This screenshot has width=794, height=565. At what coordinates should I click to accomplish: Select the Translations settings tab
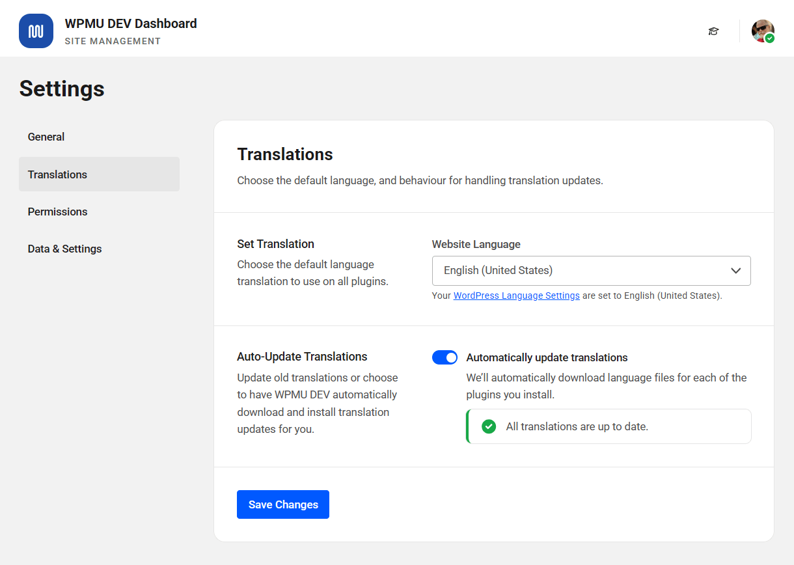click(99, 174)
